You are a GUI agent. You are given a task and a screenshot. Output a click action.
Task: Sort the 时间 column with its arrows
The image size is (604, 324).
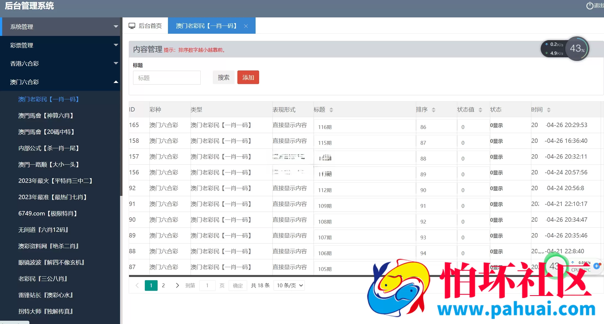click(548, 110)
